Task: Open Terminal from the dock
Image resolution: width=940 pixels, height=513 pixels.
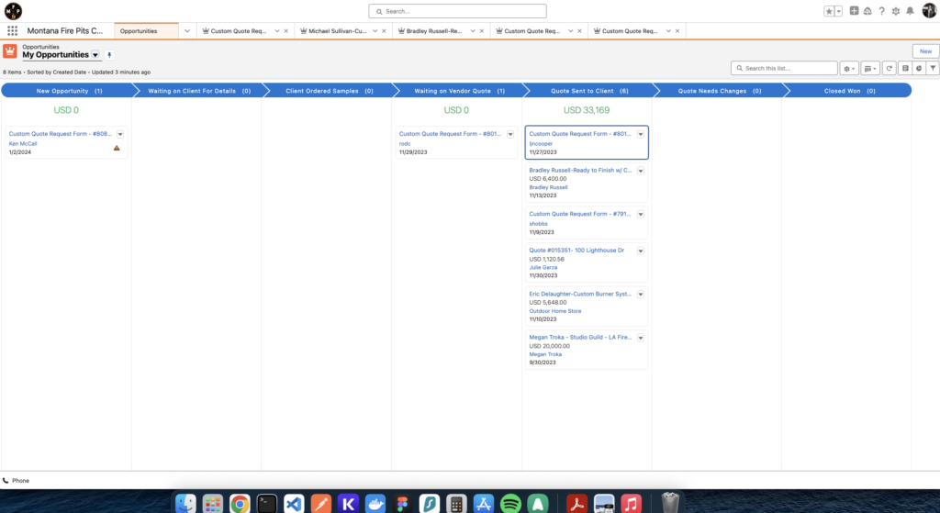Action: click(267, 504)
